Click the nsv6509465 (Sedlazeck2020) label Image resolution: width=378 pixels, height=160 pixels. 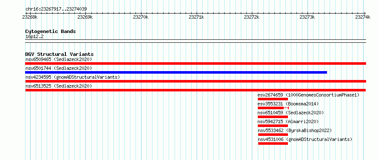59,59
